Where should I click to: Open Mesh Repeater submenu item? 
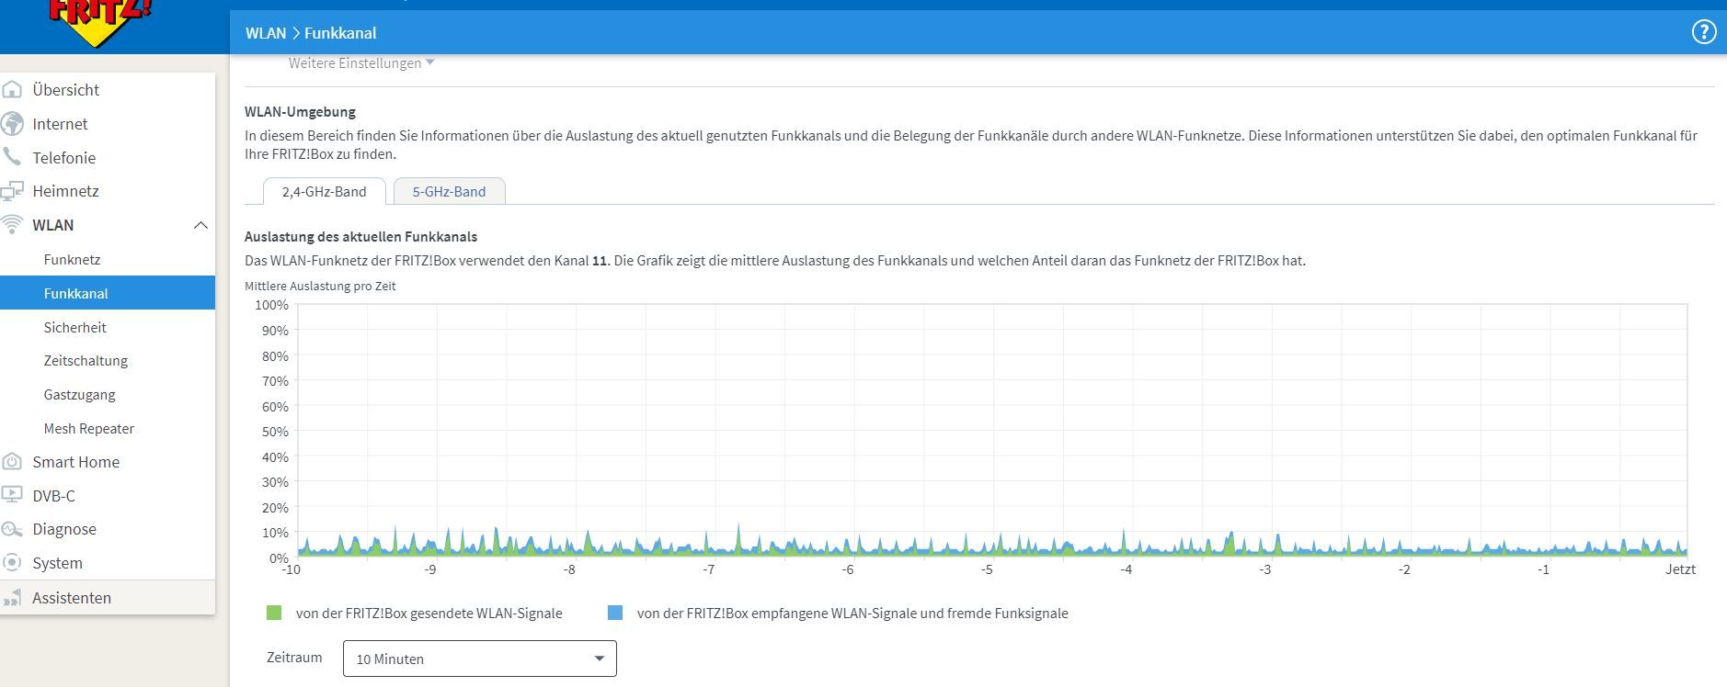[88, 428]
